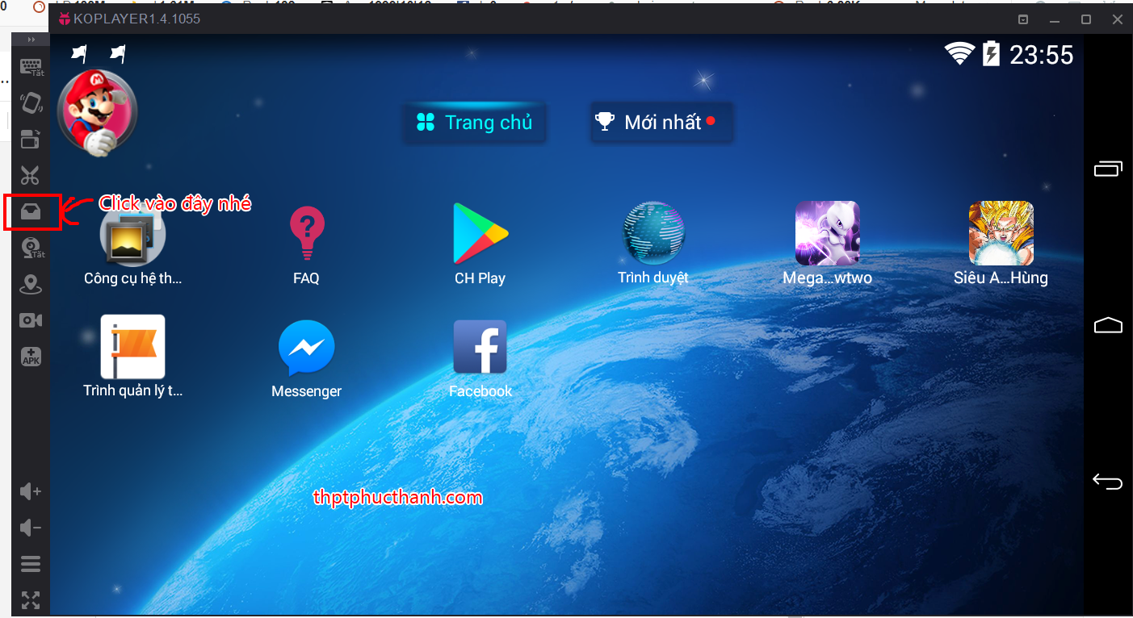Open the hamburger menu sidebar icon
This screenshot has width=1133, height=618.
tap(31, 564)
